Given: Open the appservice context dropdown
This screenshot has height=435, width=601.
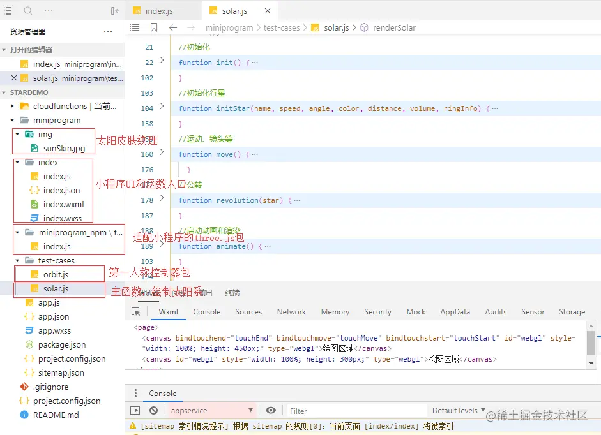Looking at the screenshot, I should point(211,411).
